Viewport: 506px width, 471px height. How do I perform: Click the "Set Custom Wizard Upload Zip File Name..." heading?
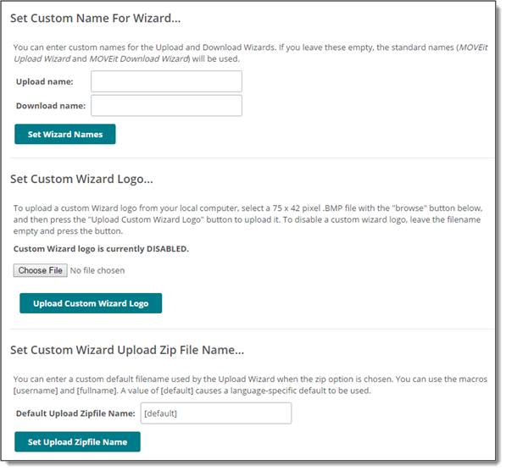click(x=127, y=350)
